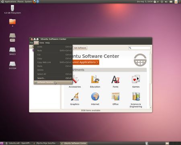Open the View menu
181x145 pixels.
click(42, 43)
